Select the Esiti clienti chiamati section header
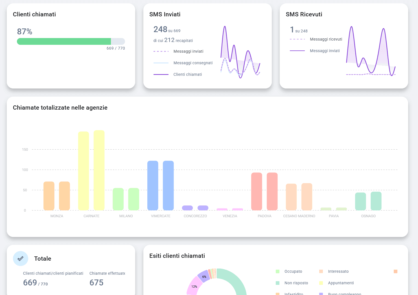The width and height of the screenshot is (418, 295). 177,256
